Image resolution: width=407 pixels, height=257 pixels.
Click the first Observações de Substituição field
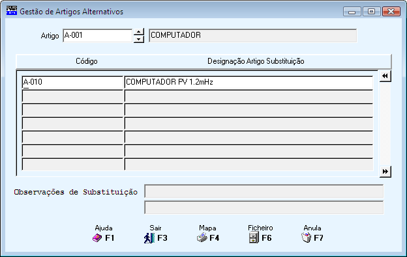tap(264, 191)
